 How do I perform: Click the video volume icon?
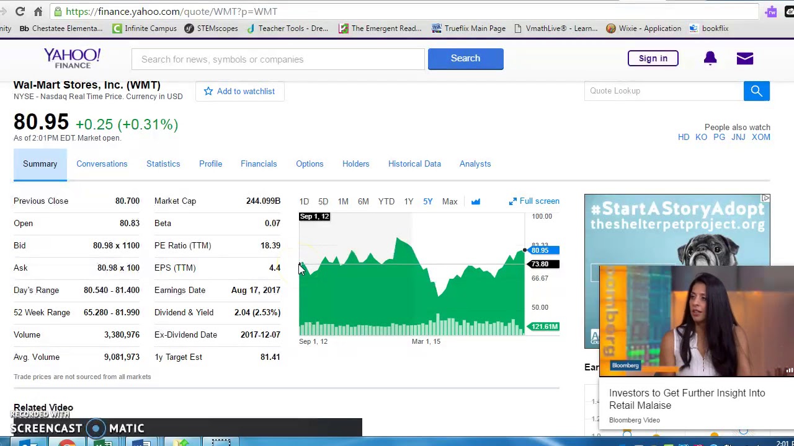pos(789,370)
